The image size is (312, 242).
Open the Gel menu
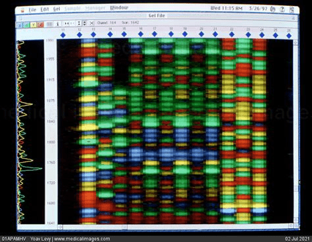coord(57,9)
